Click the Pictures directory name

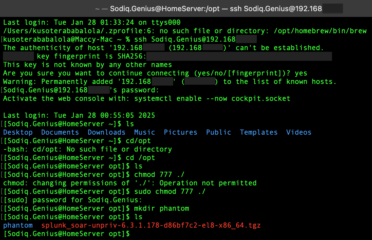click(x=181, y=132)
